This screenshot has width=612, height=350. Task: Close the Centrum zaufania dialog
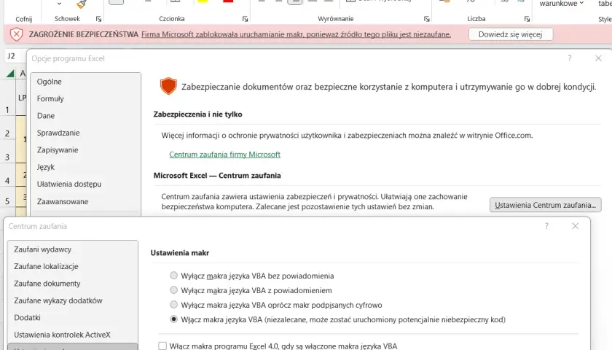pos(576,226)
